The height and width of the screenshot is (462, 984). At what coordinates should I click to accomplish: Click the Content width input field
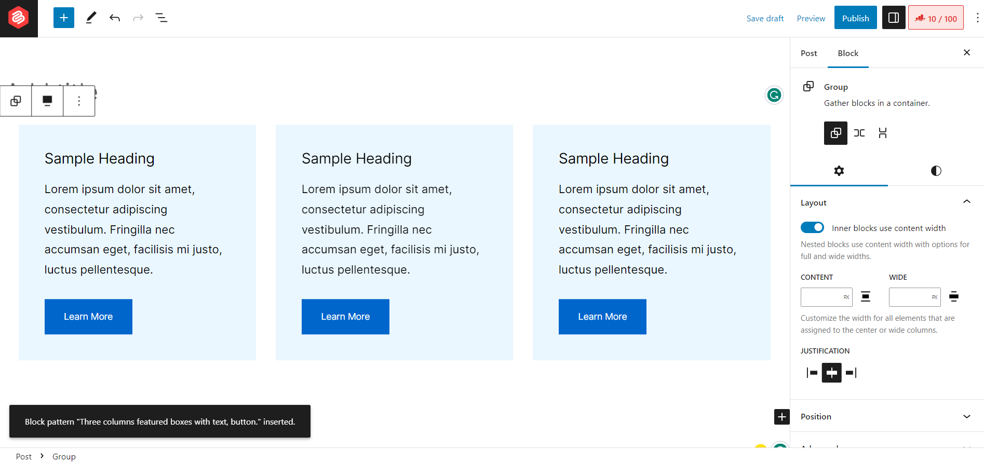click(x=821, y=297)
